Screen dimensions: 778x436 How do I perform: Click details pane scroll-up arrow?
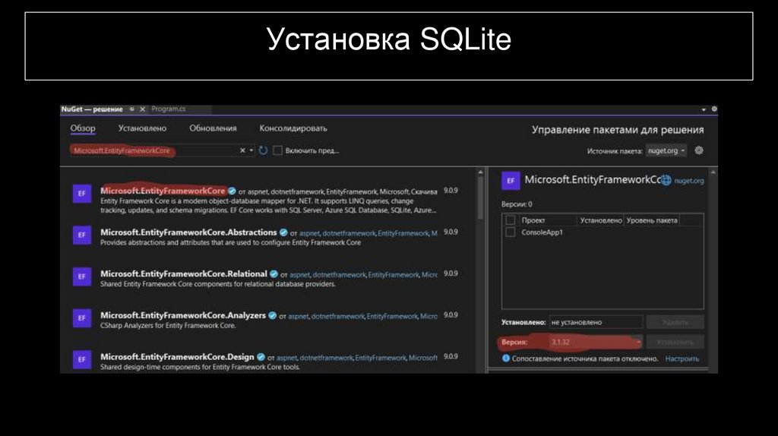(x=713, y=172)
